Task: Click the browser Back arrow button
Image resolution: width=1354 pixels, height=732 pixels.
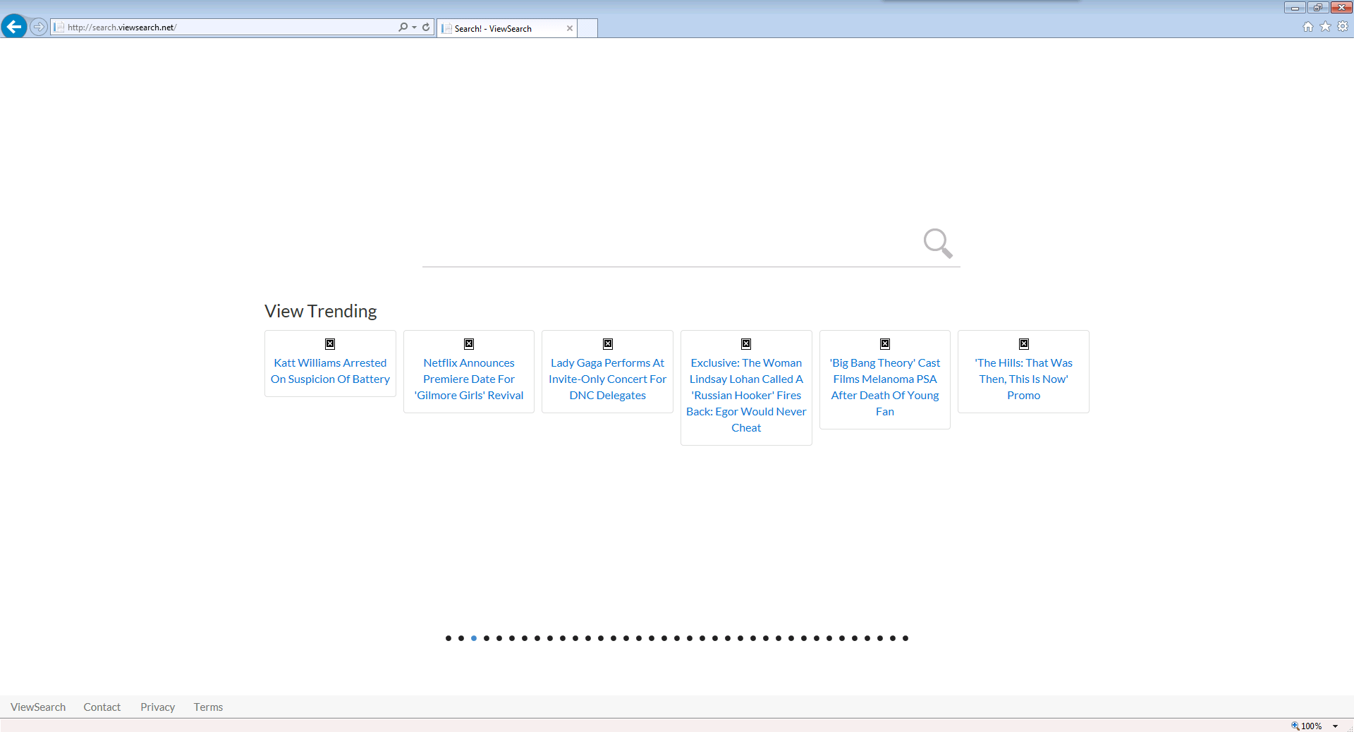Action: (14, 27)
